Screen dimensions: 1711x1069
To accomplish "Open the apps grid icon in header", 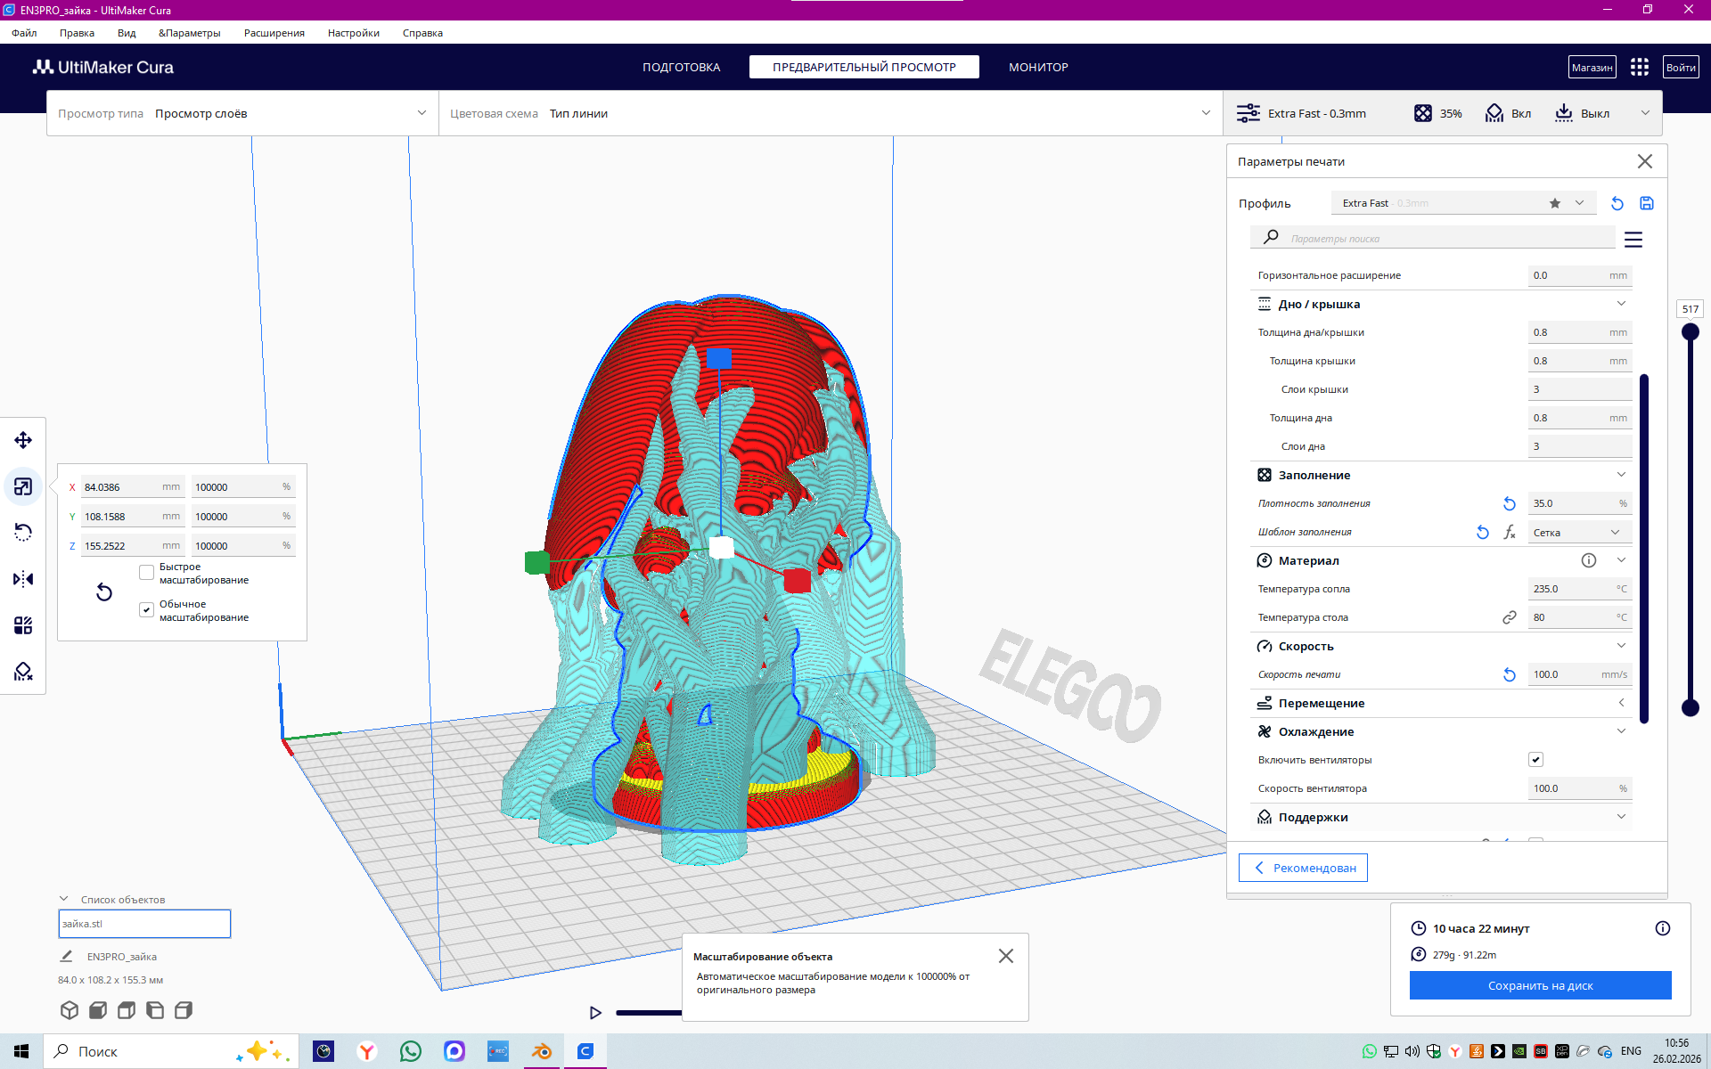I will [x=1640, y=67].
